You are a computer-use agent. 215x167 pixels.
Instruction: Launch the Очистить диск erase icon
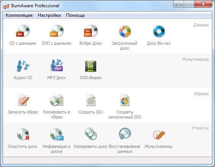pos(23,134)
